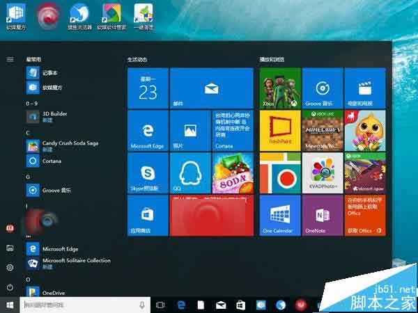Click the 最常用 section header
The width and height of the screenshot is (418, 313).
coord(33,60)
